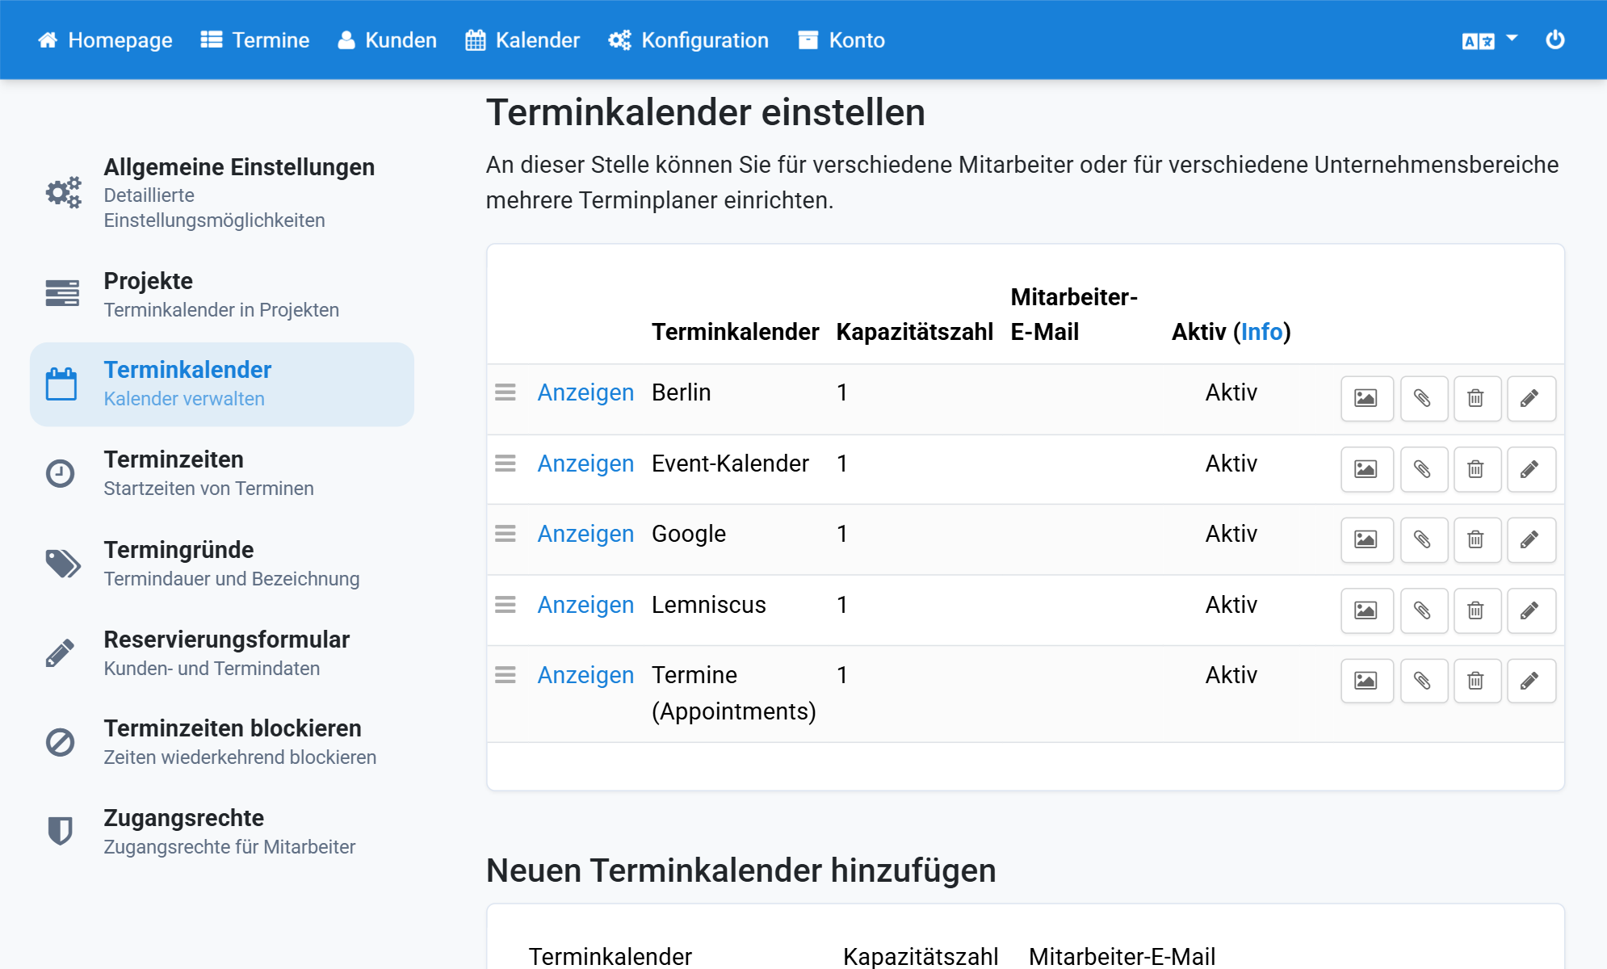Open the Konfiguration menu
This screenshot has height=969, width=1607.
click(688, 40)
